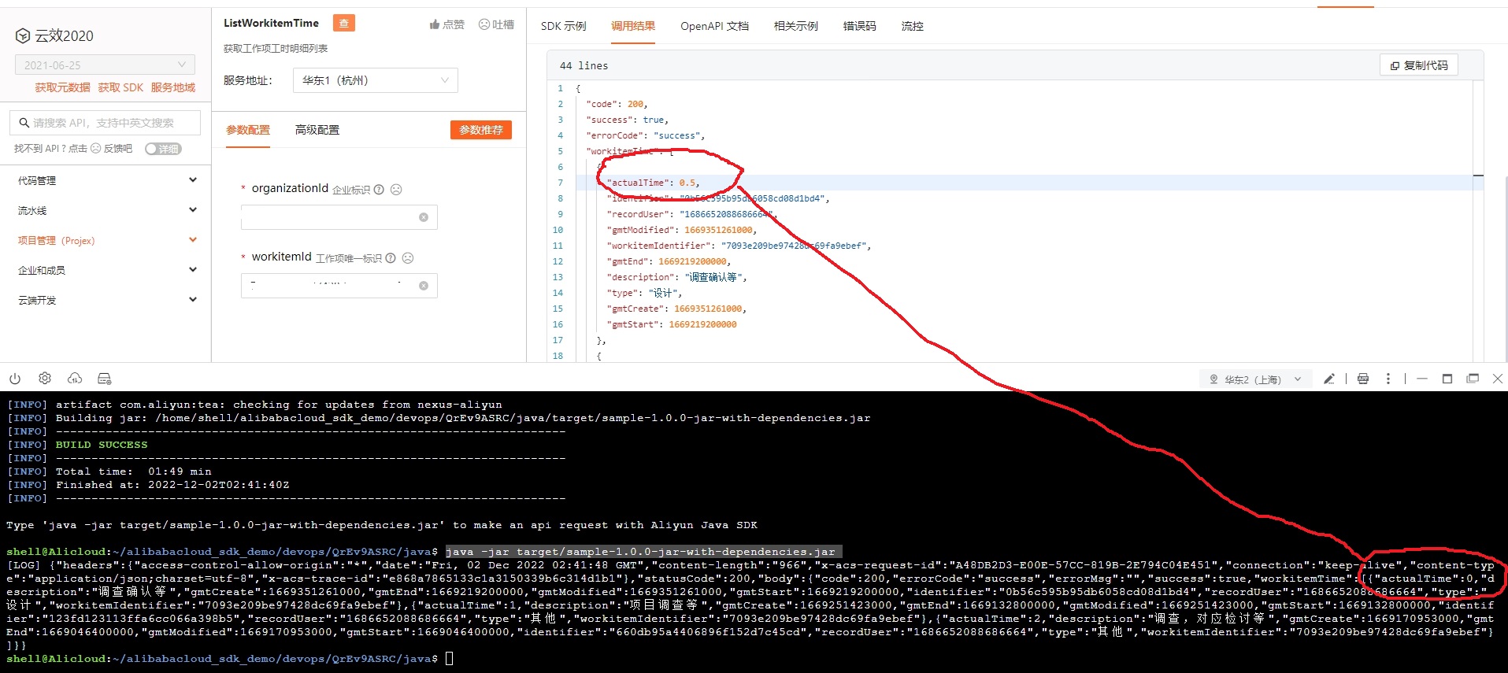Open the Cloud Shell three-dot more menu

(1388, 379)
